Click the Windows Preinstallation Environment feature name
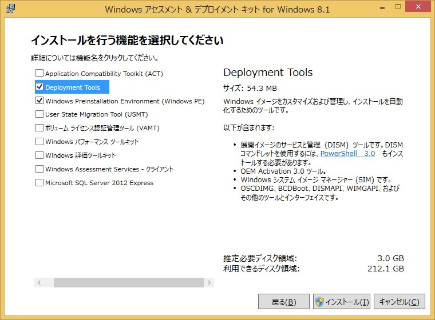This screenshot has height=320, width=435. click(x=125, y=101)
